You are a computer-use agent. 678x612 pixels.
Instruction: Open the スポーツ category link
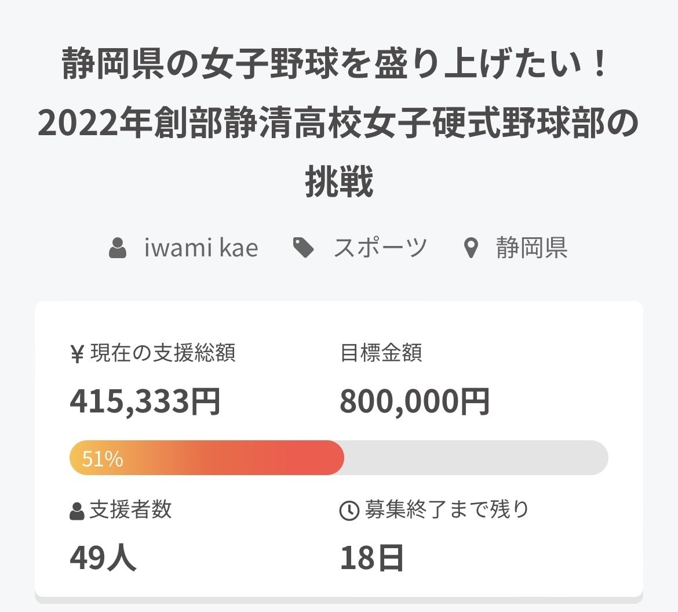380,248
